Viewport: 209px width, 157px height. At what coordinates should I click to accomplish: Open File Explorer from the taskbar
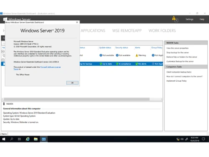tap(36, 139)
